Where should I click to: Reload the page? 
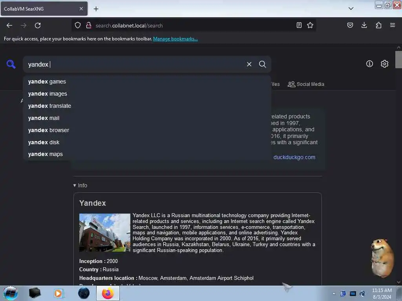38,25
